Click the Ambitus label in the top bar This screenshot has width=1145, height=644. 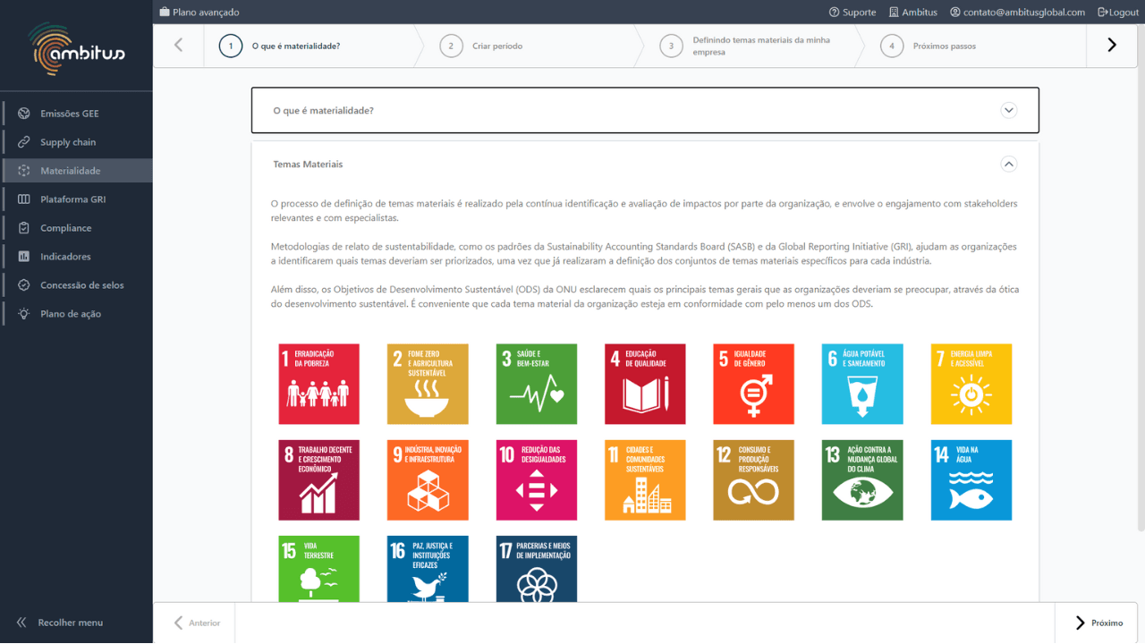(x=920, y=13)
